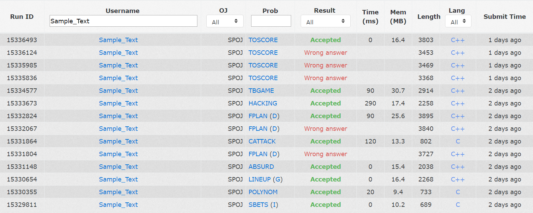Click the Username filter input field

pyautogui.click(x=123, y=21)
